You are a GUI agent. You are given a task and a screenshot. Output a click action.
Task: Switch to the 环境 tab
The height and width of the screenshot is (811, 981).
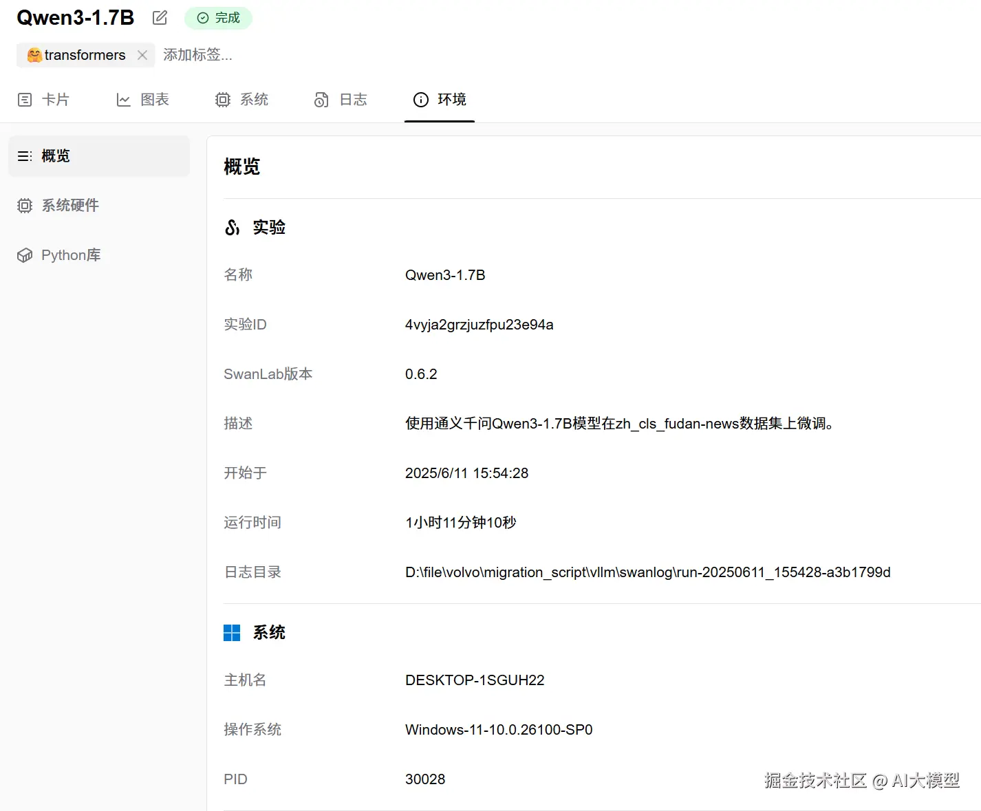tap(440, 100)
